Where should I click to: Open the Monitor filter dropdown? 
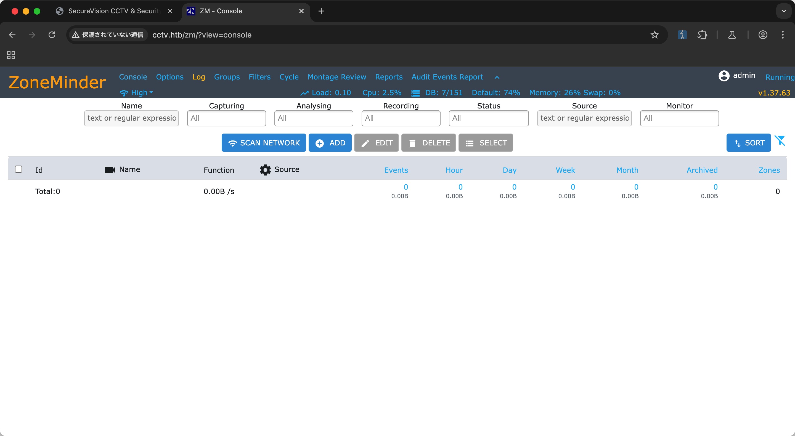pyautogui.click(x=679, y=118)
